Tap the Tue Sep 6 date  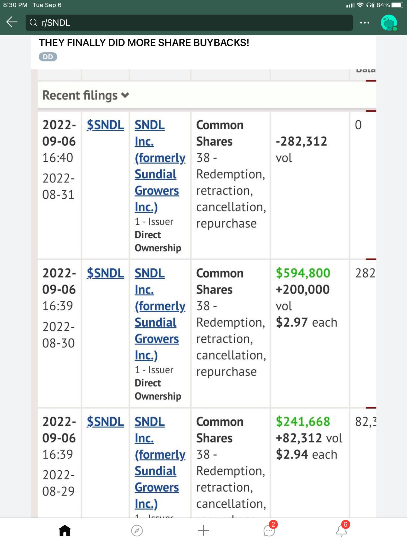(47, 5)
